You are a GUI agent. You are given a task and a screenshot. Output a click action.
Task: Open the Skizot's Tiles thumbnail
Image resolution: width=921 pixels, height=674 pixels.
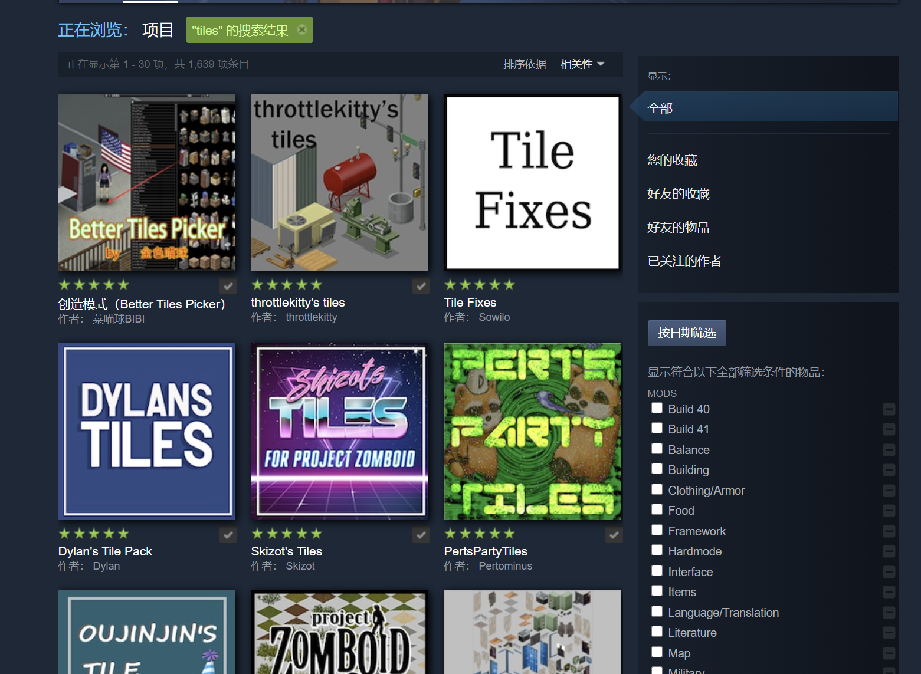(x=340, y=432)
